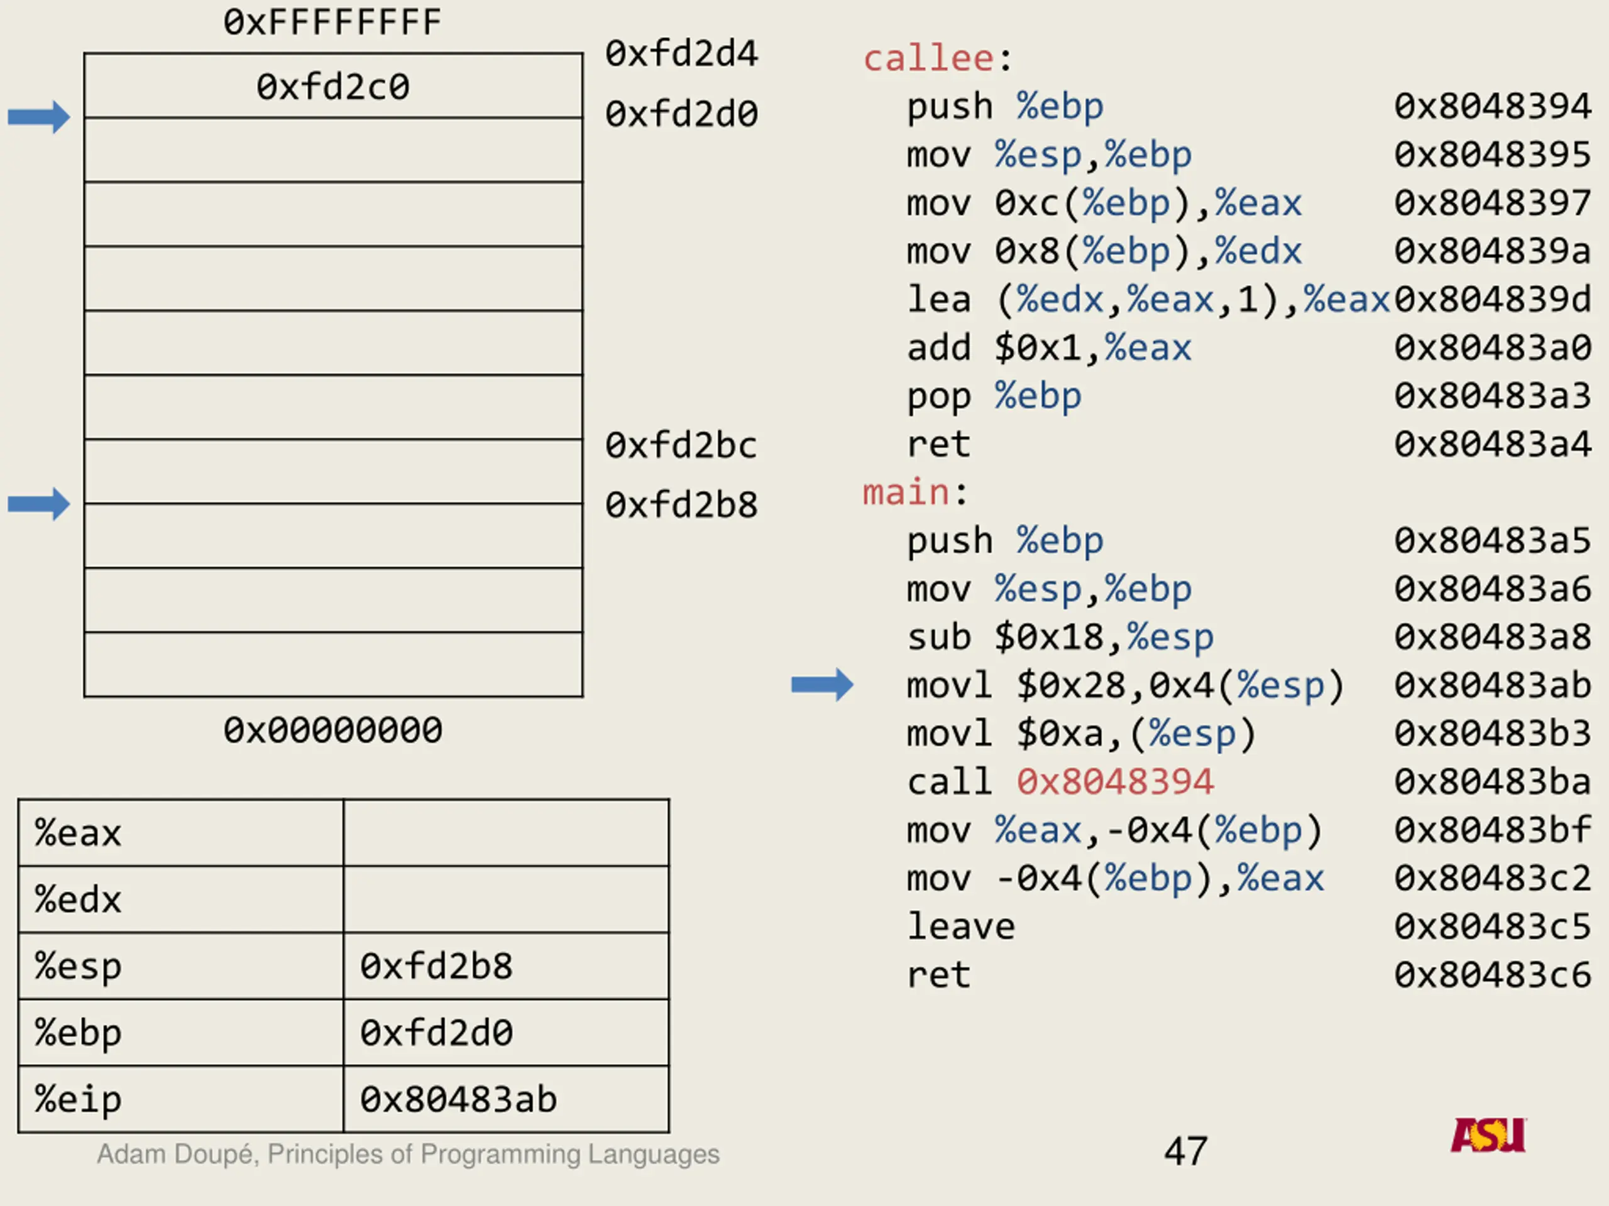Click the slide number 47
Viewport: 1609px width, 1206px height.
point(1185,1151)
